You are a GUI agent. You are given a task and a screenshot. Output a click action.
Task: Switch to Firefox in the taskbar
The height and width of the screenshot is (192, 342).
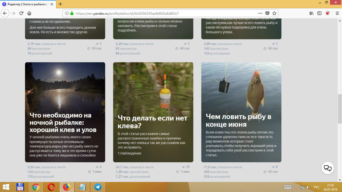pos(67,187)
